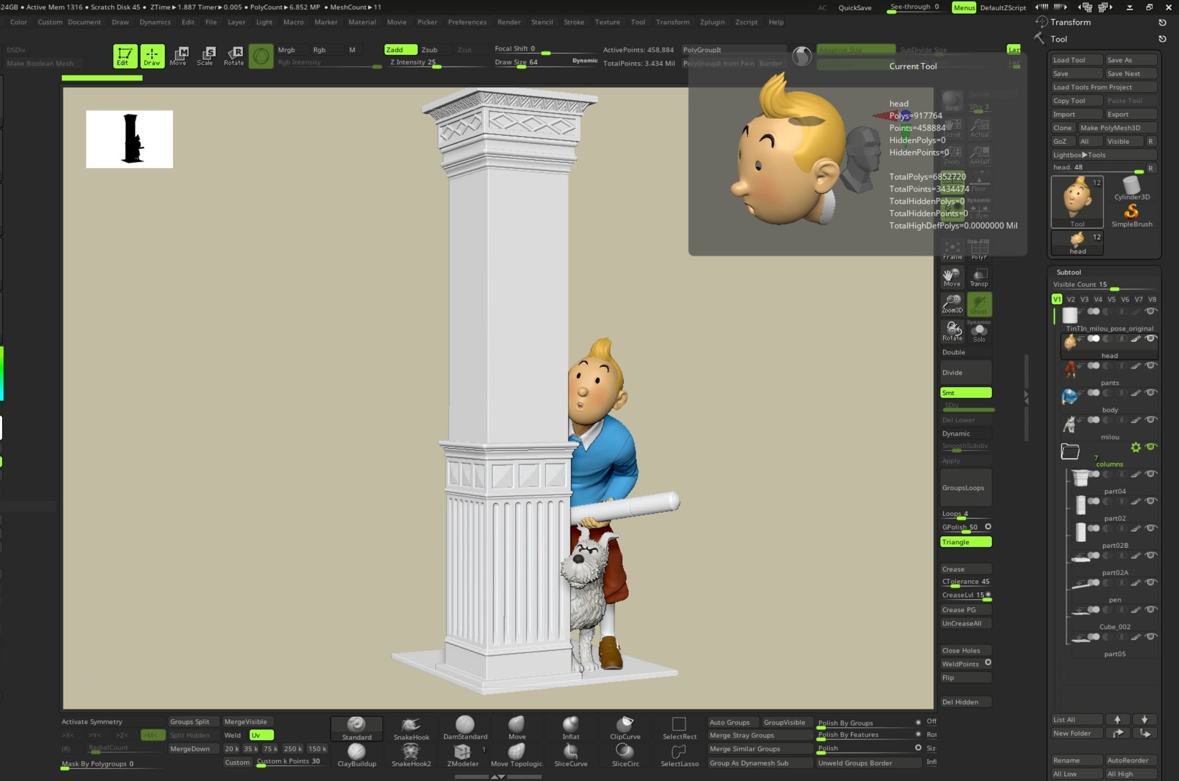Collapse the columns subtool folder
Image resolution: width=1179 pixels, height=781 pixels.
[x=1069, y=451]
